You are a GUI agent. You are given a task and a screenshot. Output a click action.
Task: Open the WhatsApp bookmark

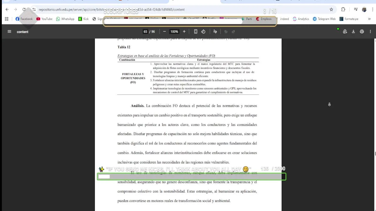tap(65, 19)
